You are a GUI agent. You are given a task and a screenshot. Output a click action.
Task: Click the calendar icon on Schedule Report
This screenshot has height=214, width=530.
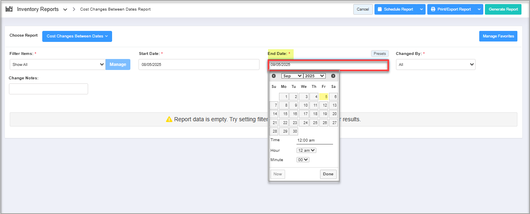tap(379, 9)
